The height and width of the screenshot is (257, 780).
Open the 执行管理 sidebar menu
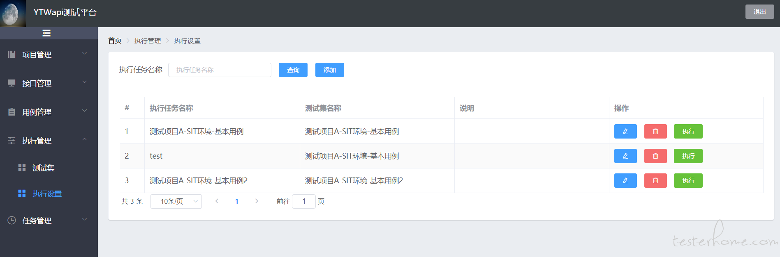(x=49, y=140)
